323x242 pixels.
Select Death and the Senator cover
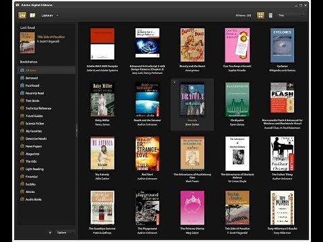coord(147,99)
